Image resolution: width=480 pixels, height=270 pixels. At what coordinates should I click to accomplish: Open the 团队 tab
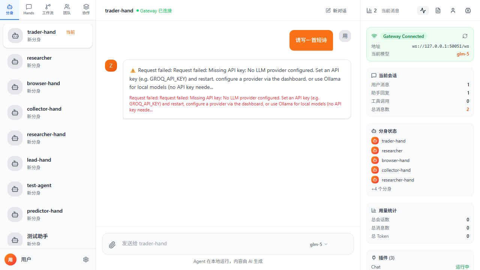coord(67,10)
